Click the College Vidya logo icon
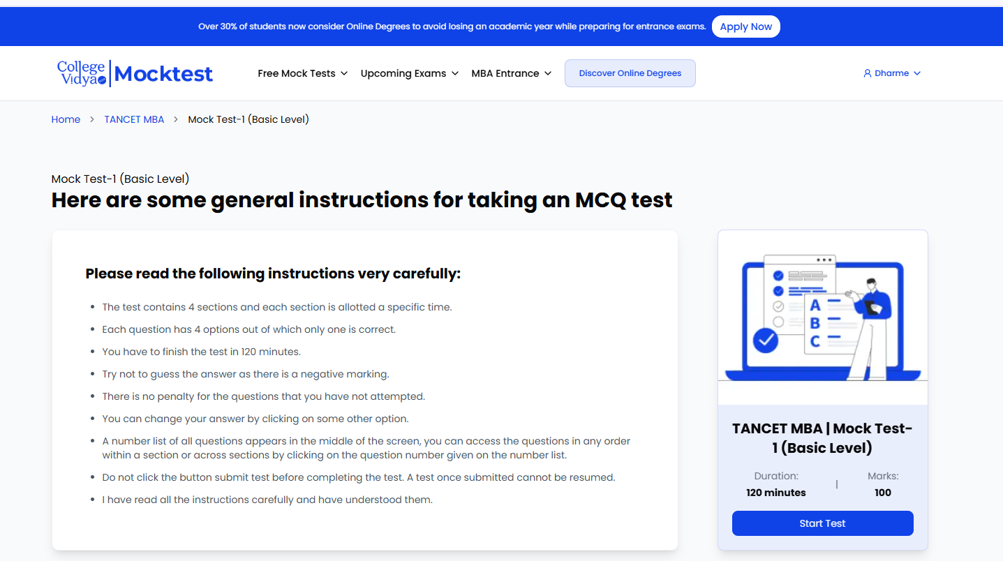 tap(81, 73)
